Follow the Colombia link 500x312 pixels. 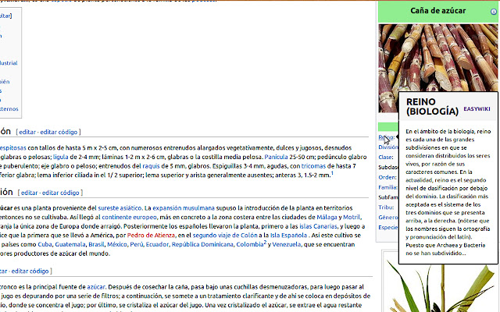(250, 244)
